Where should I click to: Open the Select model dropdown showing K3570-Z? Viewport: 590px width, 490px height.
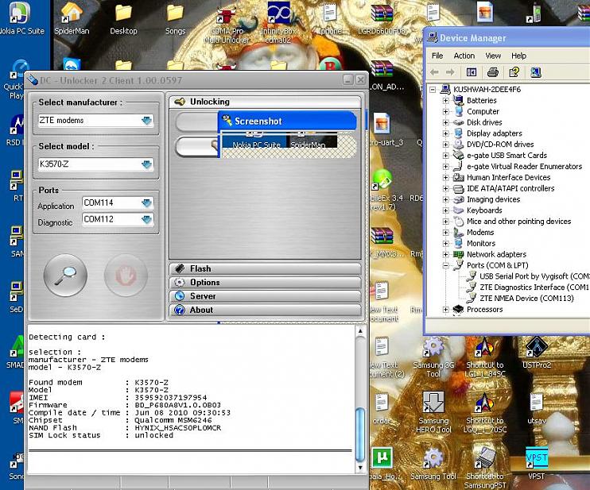pos(146,164)
